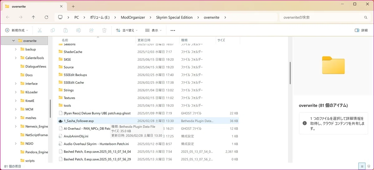Expand the backup tree node
This screenshot has width=374, height=170.
click(16, 49)
